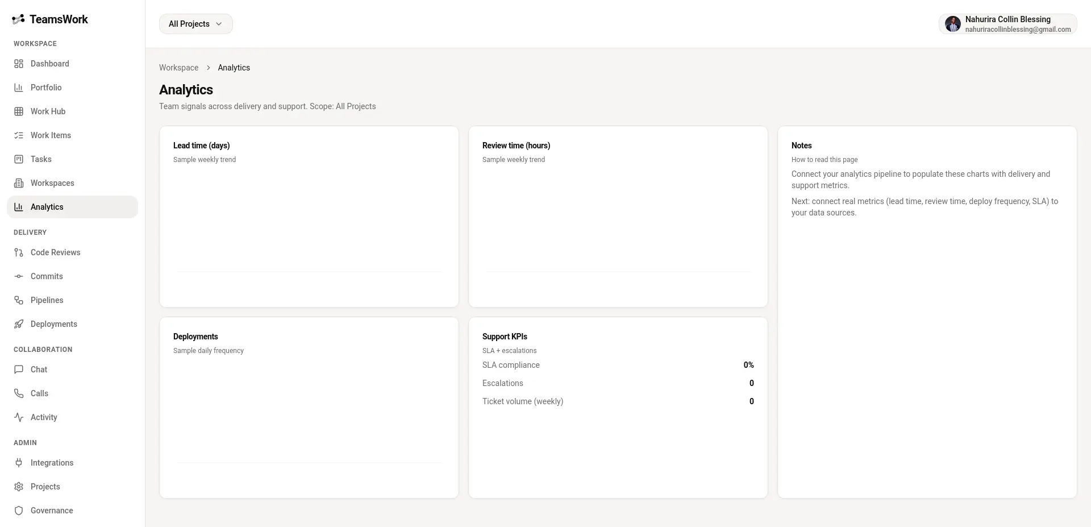The image size is (1091, 527).
Task: Open Tasks from the sidebar
Action: (x=72, y=159)
